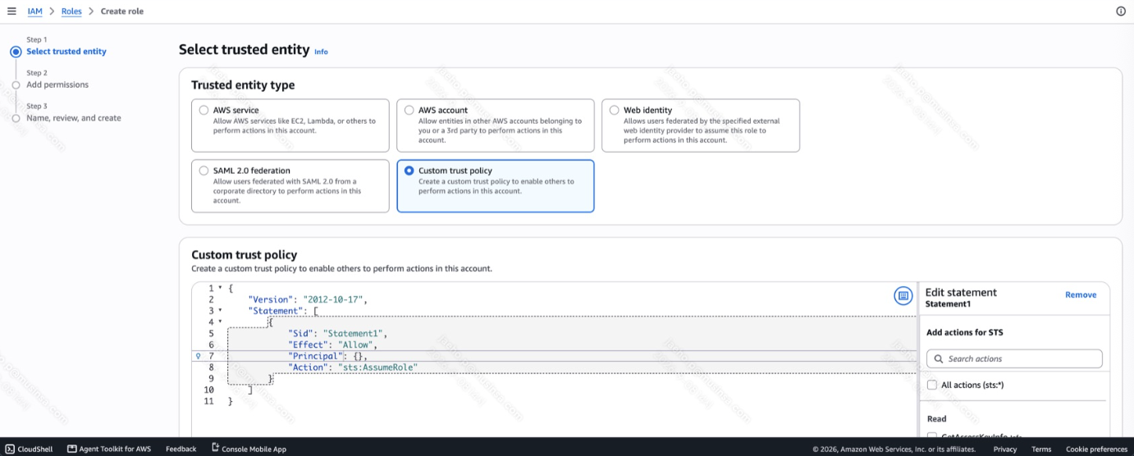Select the Select trusted entity step

pyautogui.click(x=66, y=51)
